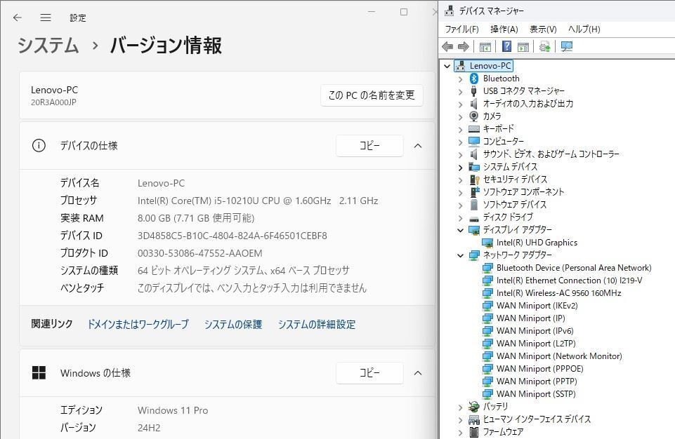This screenshot has width=675, height=439.
Task: Click the Back navigation arrow in Device Manager
Action: (447, 47)
